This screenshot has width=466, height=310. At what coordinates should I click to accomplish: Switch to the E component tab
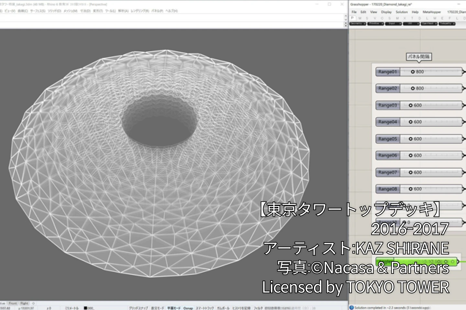[x=442, y=18]
